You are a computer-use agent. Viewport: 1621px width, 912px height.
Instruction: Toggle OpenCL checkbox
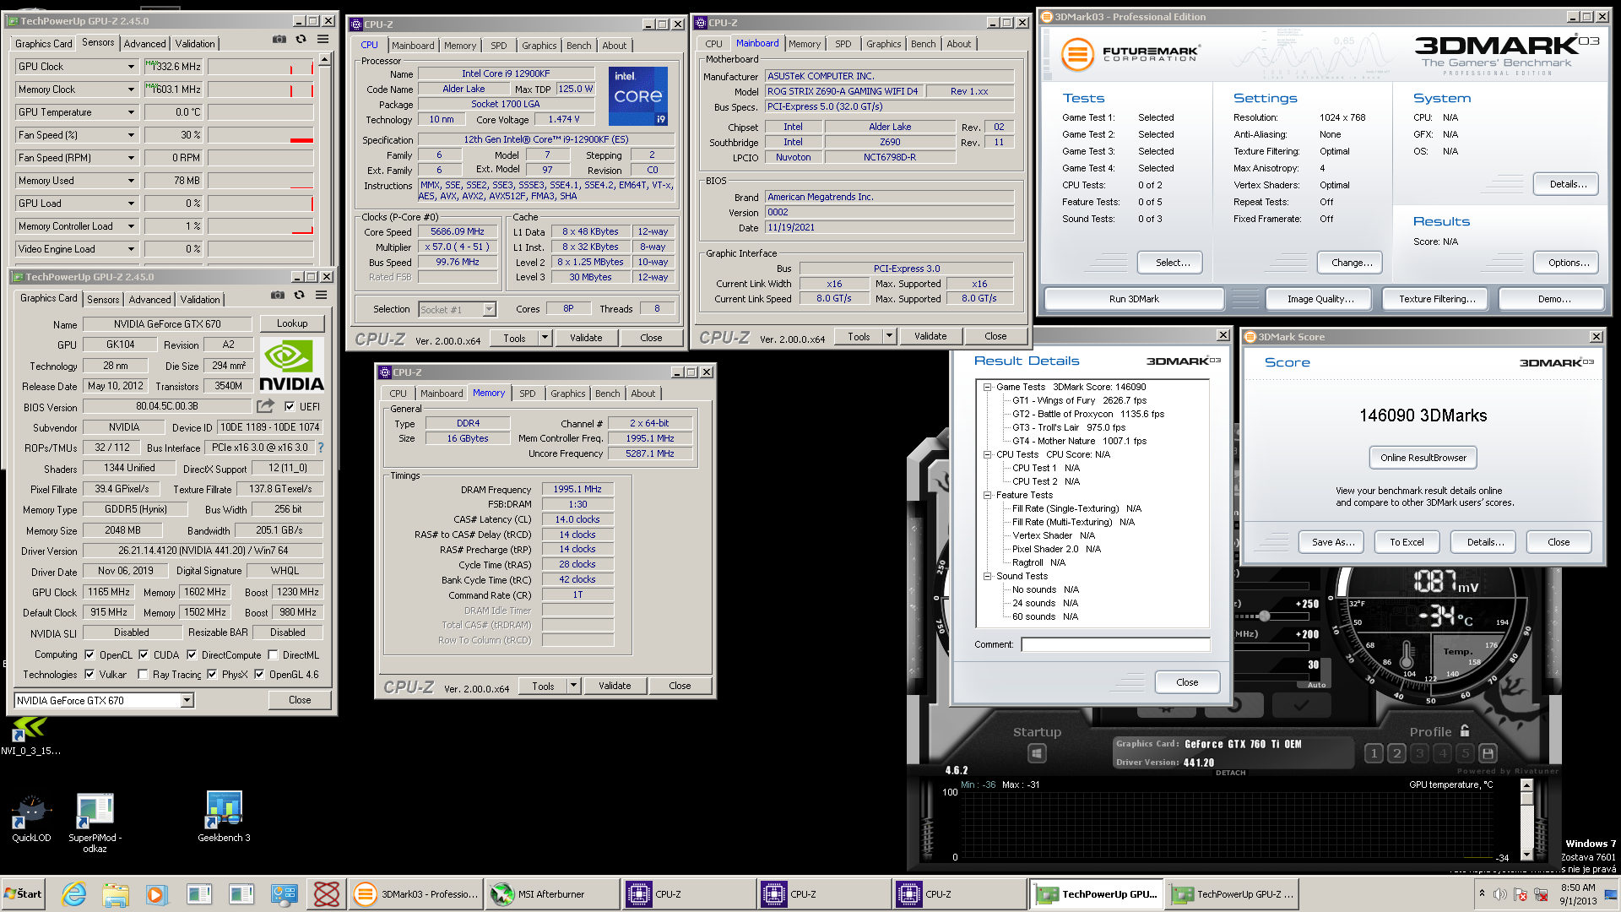(89, 654)
